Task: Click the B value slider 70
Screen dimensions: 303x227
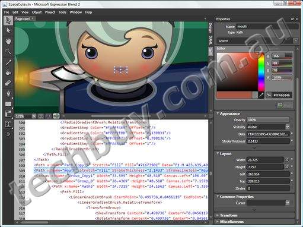Action: [x=282, y=70]
